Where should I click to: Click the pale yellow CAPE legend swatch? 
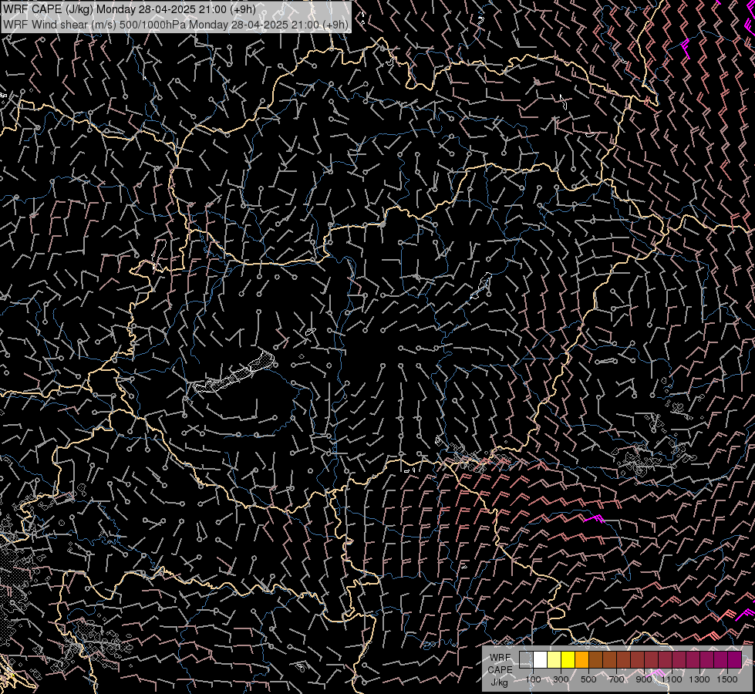point(554,660)
